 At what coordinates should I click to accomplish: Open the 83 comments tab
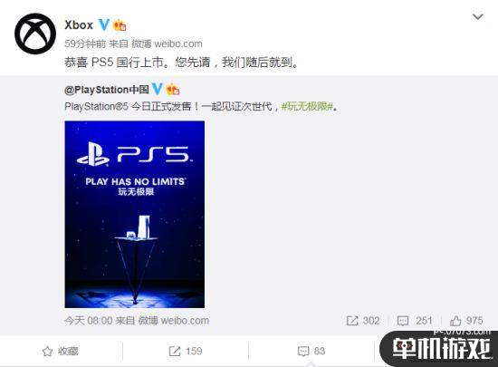click(x=311, y=351)
